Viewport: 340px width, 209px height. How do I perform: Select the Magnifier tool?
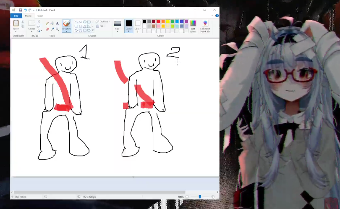57,29
